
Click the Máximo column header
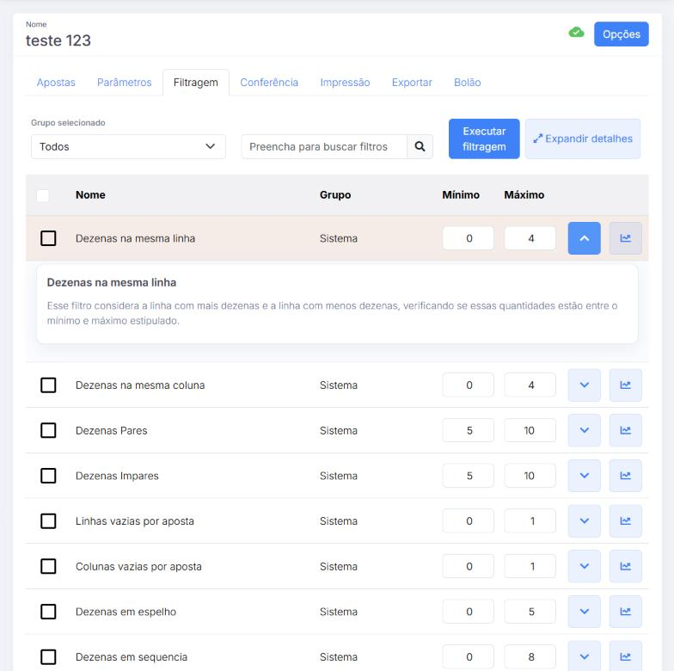pos(524,194)
